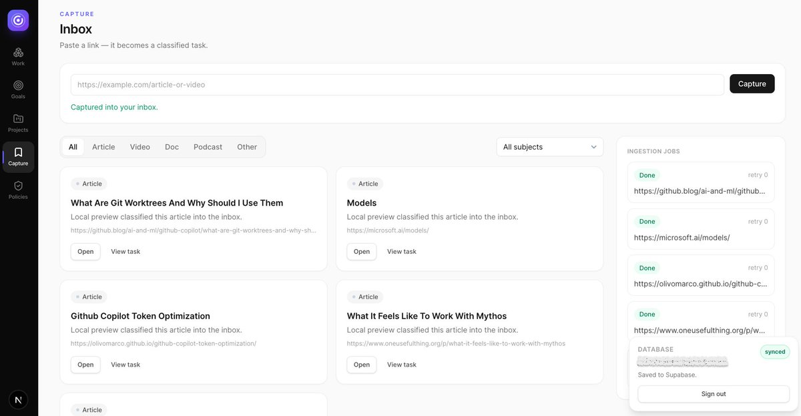The image size is (801, 416).
Task: Select the Podcast filter tab
Action: coord(208,147)
